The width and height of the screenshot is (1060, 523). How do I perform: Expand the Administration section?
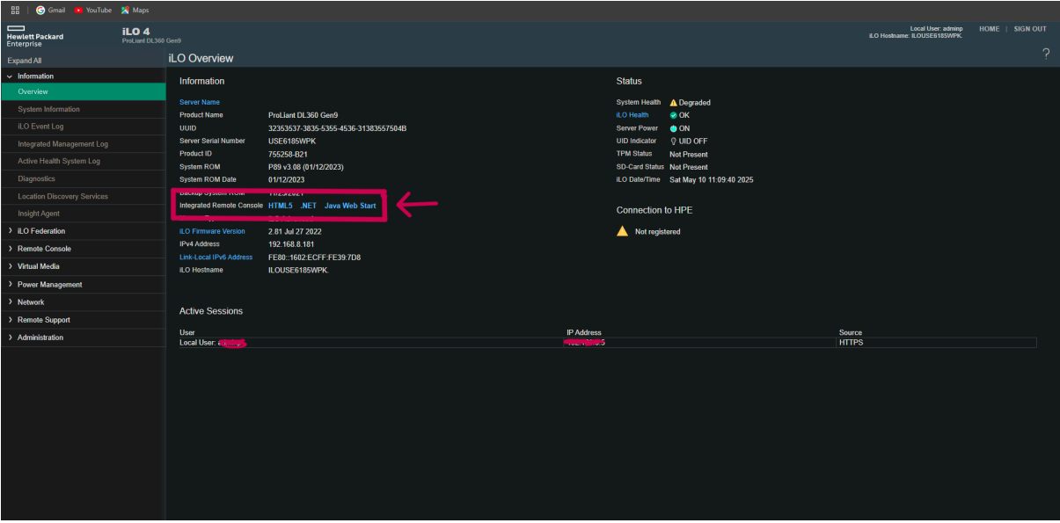[10, 338]
